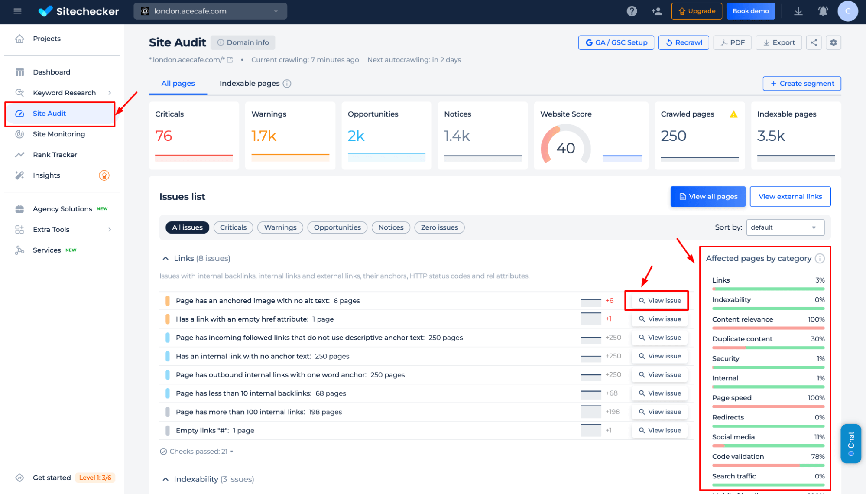Click the Site Monitoring sidebar icon
866x494 pixels.
pos(18,133)
